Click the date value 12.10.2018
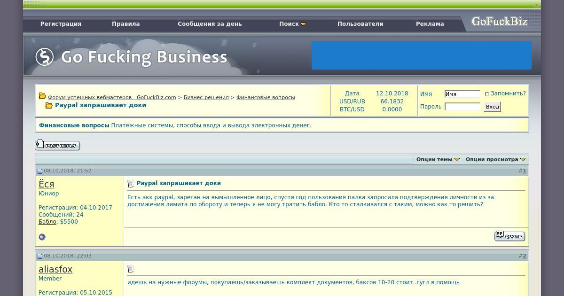The width and height of the screenshot is (564, 296). pos(392,93)
